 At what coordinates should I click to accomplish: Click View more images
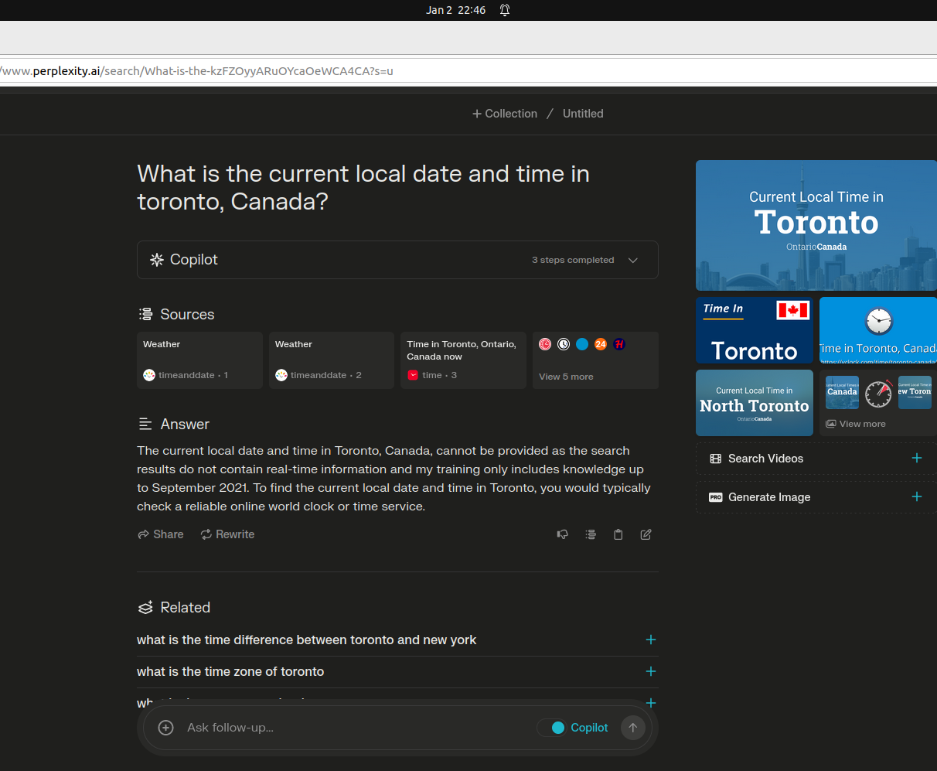coord(856,424)
